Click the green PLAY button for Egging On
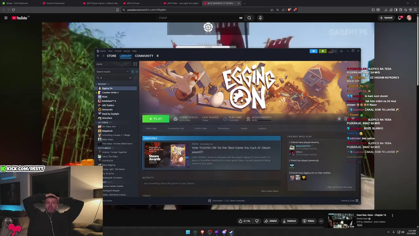The image size is (419, 236). tap(156, 119)
